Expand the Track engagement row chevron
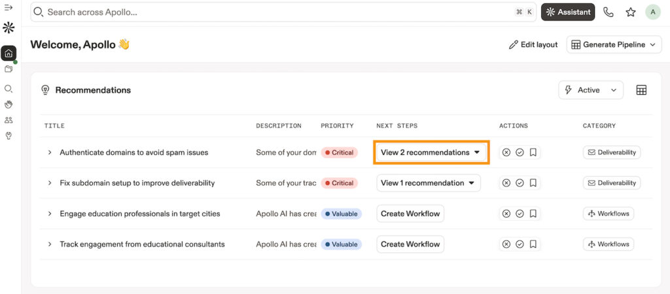This screenshot has width=670, height=294. coord(50,244)
